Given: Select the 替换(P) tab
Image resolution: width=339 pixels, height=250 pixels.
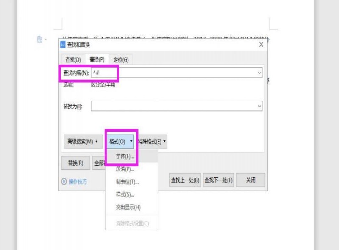Looking at the screenshot, I should [x=97, y=59].
